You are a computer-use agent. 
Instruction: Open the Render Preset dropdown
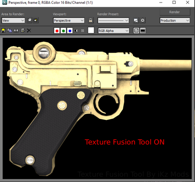pos(113,20)
